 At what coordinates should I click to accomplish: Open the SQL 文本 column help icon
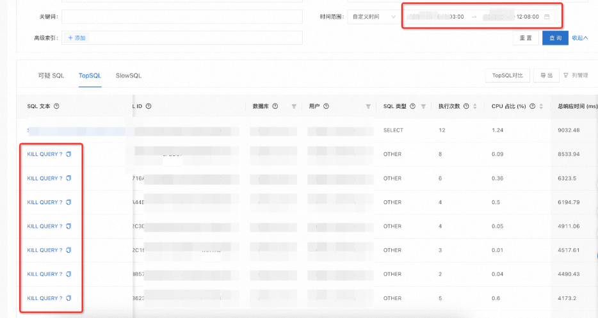tap(56, 106)
